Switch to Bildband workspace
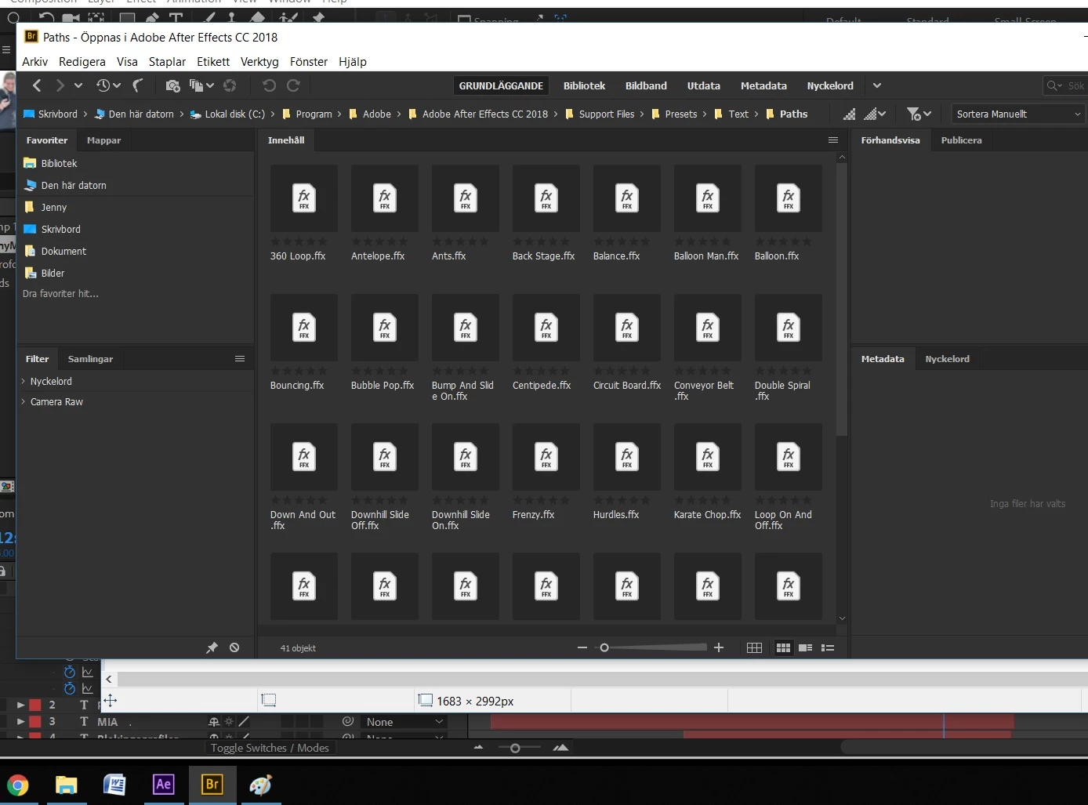Image resolution: width=1088 pixels, height=805 pixels. coord(646,85)
